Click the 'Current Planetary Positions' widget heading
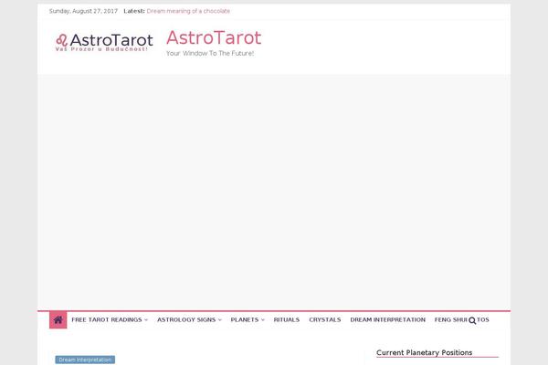The image size is (548, 365). tap(425, 353)
